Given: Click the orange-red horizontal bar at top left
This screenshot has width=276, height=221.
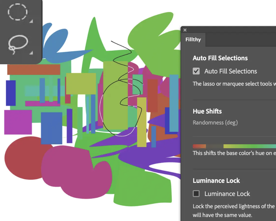Looking at the screenshot, I should (x=33, y=69).
